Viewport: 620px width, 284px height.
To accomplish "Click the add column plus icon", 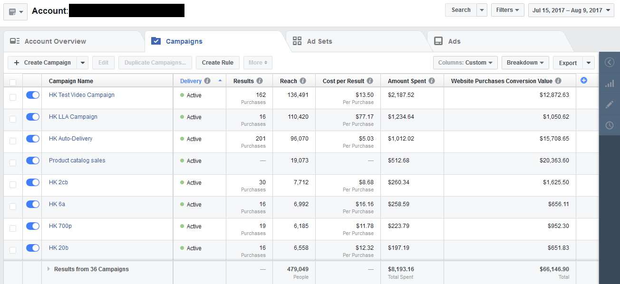I will pos(584,81).
